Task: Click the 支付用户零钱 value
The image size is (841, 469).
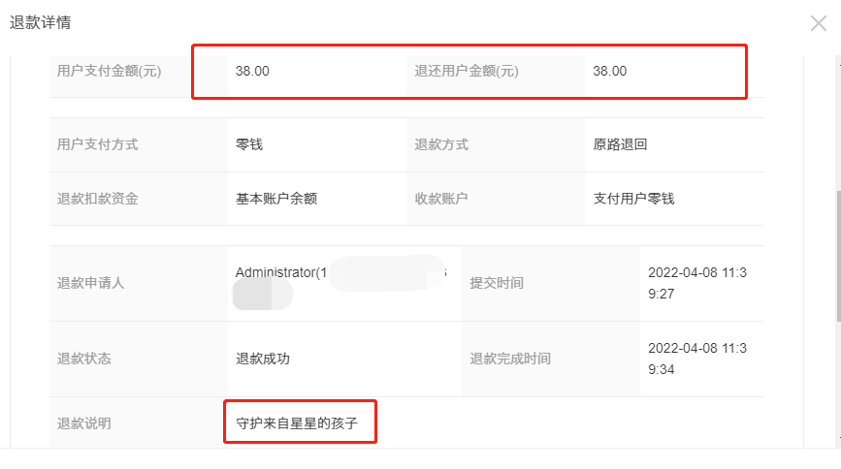Action: point(633,199)
